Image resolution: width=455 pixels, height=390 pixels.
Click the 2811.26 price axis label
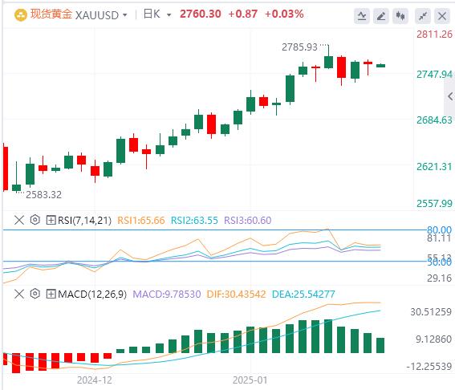(x=434, y=35)
